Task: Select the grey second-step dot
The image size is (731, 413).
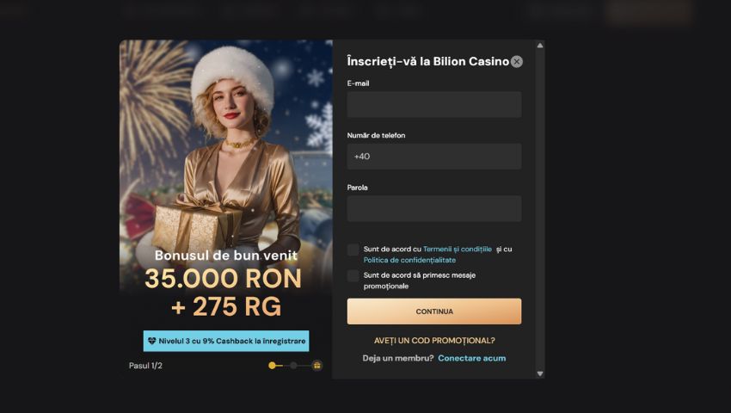Action: click(x=293, y=366)
